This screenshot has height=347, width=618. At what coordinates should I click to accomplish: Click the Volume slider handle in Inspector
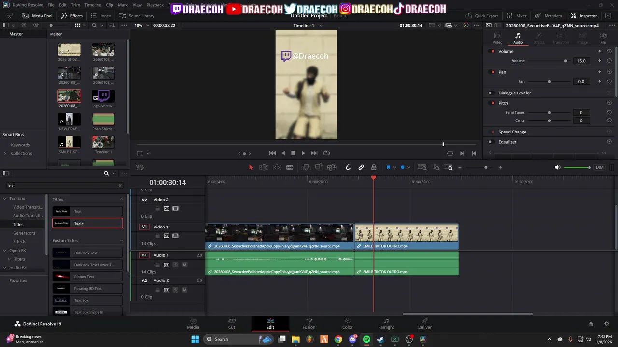[x=566, y=61]
